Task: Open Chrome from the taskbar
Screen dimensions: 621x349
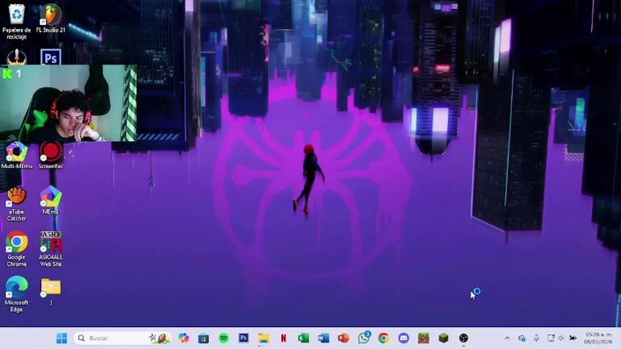Action: (x=384, y=338)
